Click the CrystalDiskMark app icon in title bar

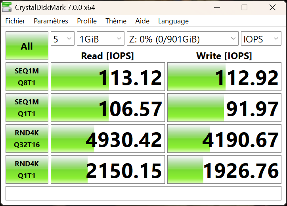pos(8,8)
